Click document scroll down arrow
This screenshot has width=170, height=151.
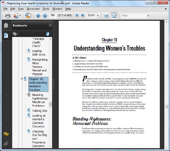point(166,147)
